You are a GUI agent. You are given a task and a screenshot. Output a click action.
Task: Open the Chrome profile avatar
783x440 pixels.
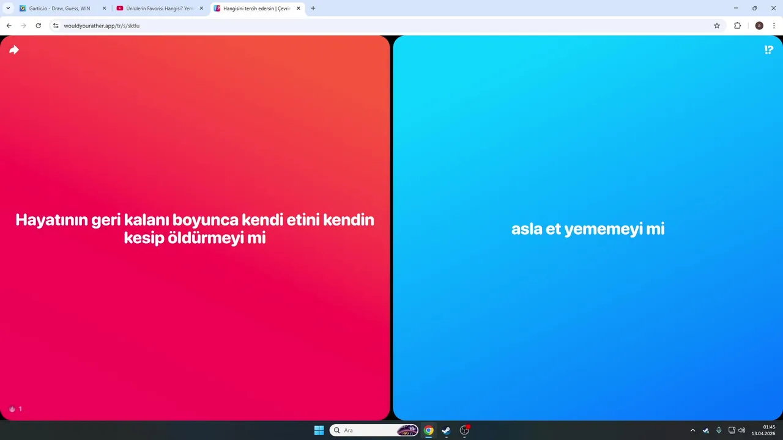(x=759, y=26)
